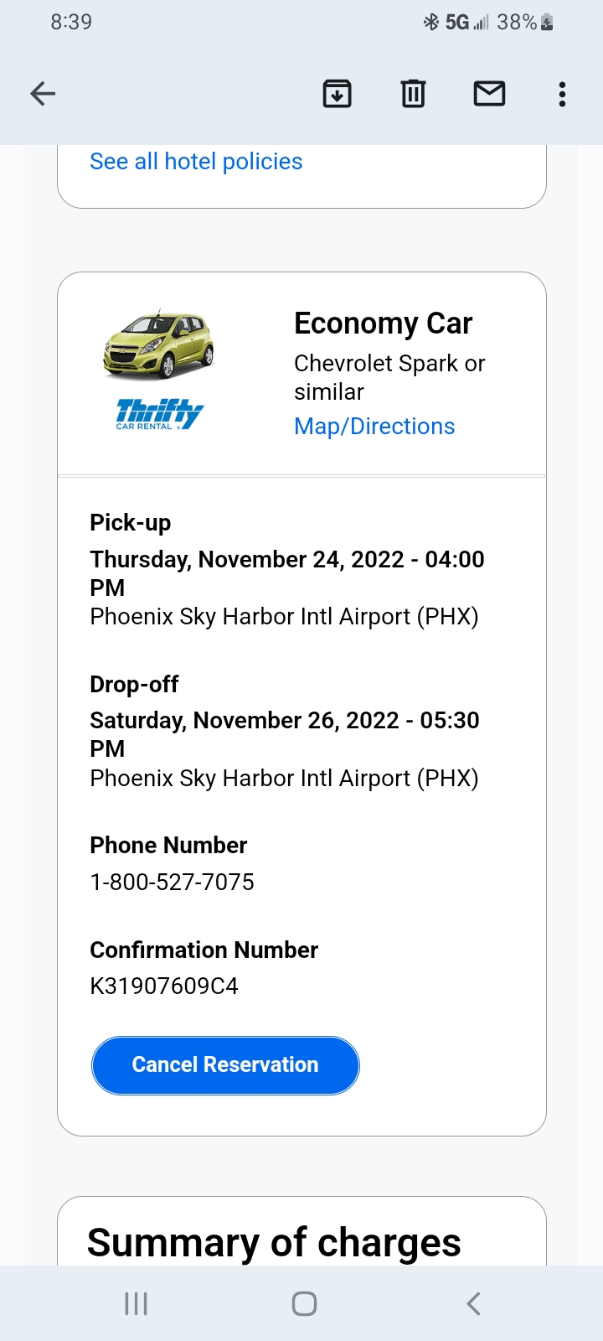Tap the Economy Car heading
The image size is (603, 1341).
[x=383, y=324]
